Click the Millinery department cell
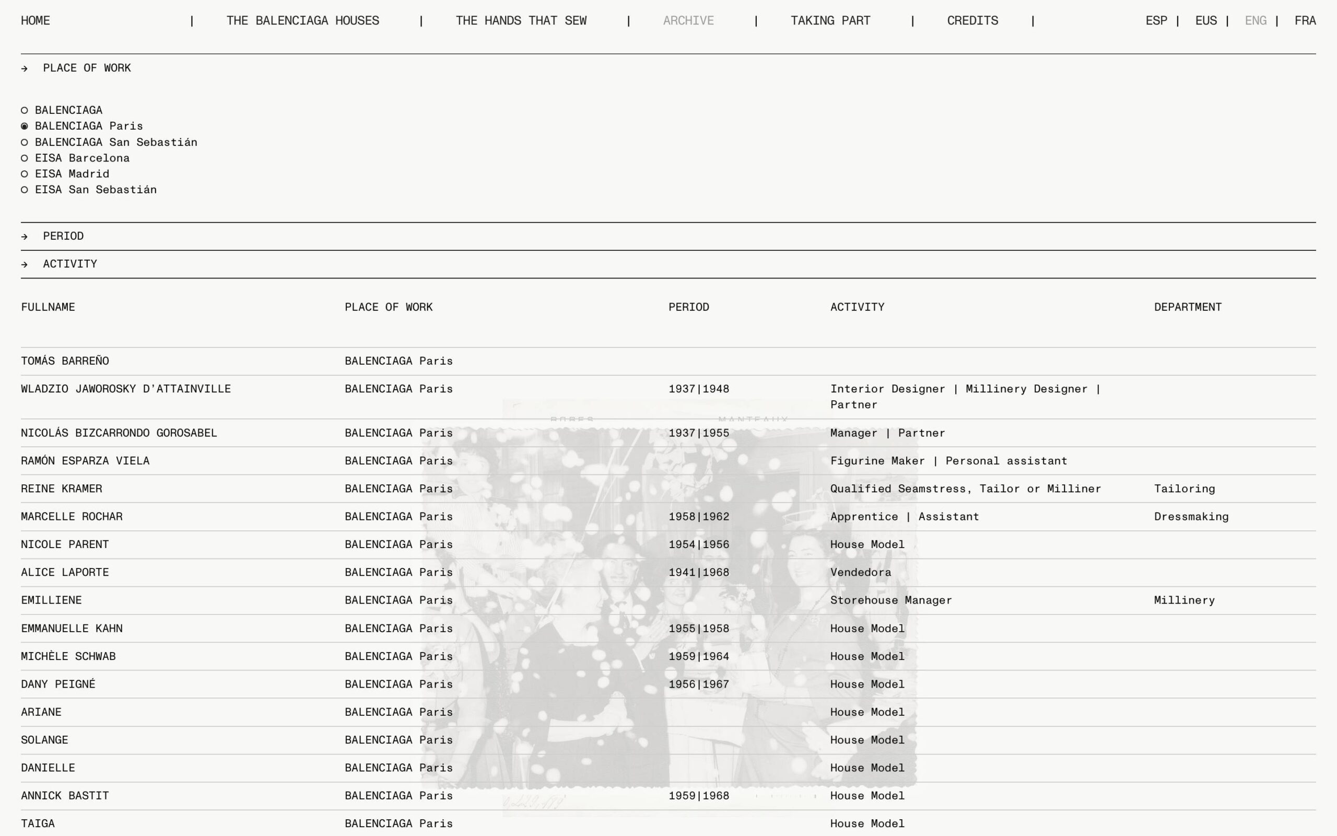This screenshot has height=836, width=1337. coord(1184,600)
